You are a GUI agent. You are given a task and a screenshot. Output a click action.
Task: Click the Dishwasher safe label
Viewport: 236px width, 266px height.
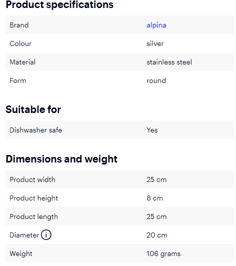36,130
